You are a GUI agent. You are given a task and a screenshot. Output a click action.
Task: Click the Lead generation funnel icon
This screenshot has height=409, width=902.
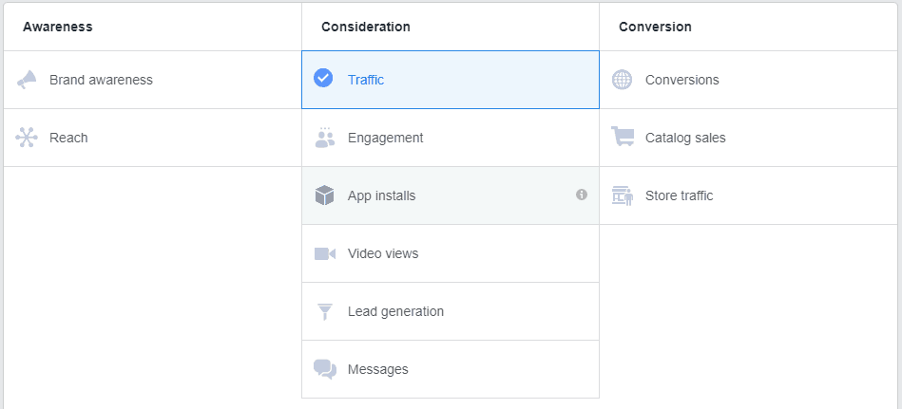(325, 311)
